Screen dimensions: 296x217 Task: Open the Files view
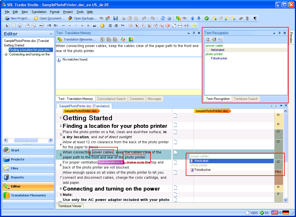[x=28, y=168]
